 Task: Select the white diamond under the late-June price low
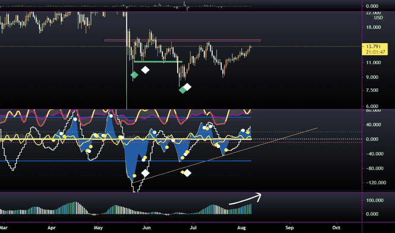[187, 87]
